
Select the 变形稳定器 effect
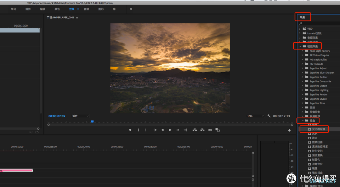tap(318, 129)
